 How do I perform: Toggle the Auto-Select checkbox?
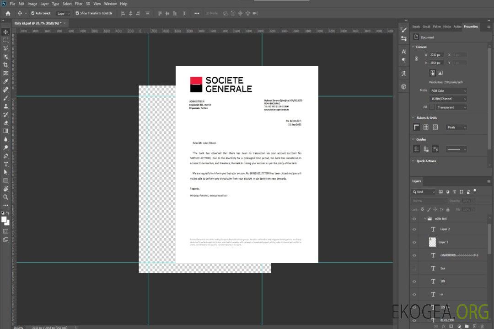click(33, 13)
